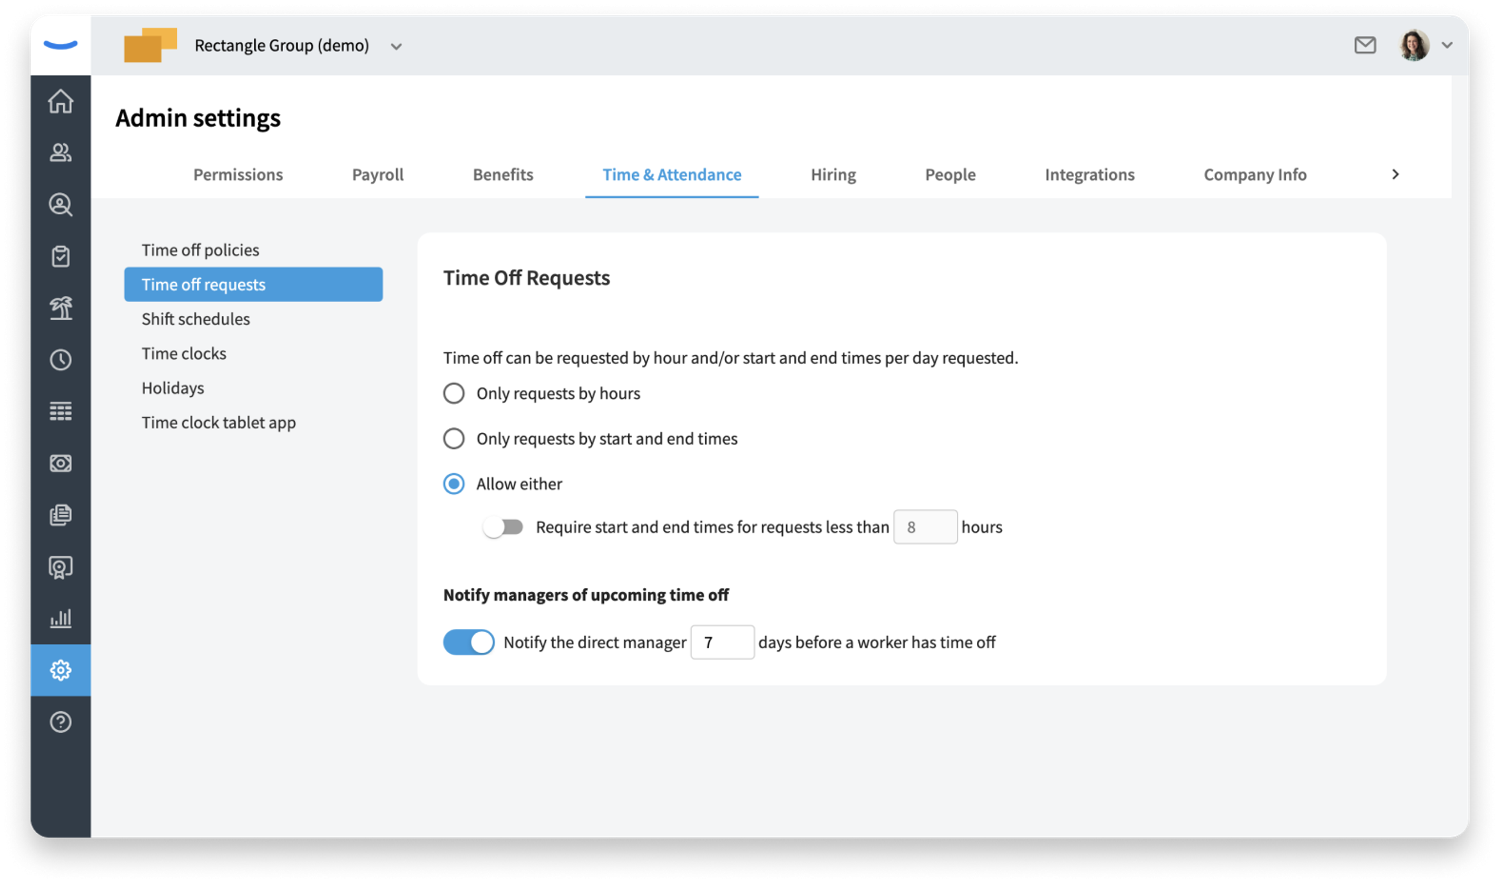This screenshot has height=883, width=1499.
Task: Open user profile avatar dropdown arrow
Action: point(1447,45)
